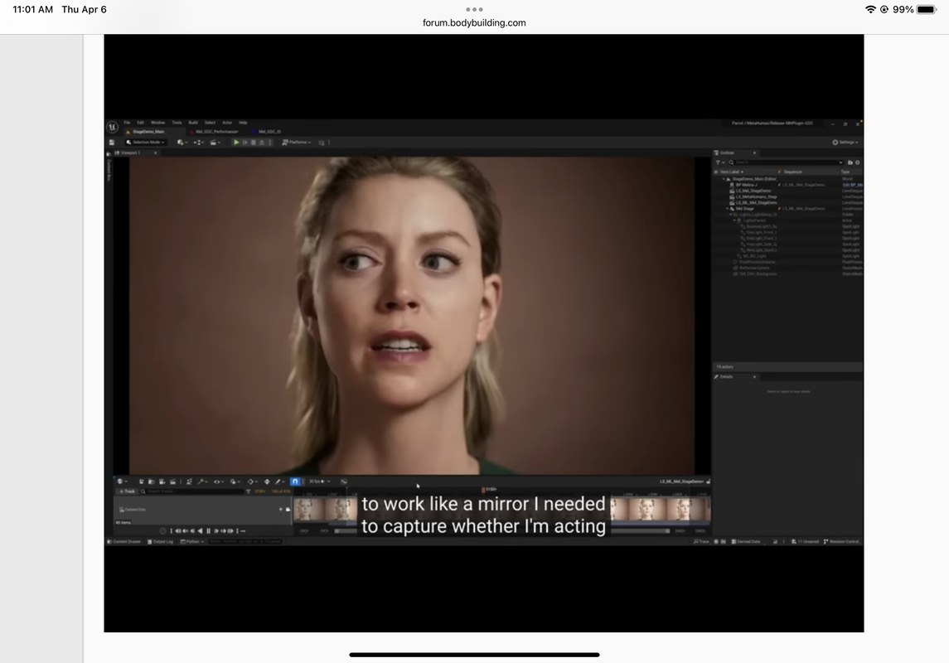949x663 pixels.
Task: Open the File menu
Action: pos(127,122)
